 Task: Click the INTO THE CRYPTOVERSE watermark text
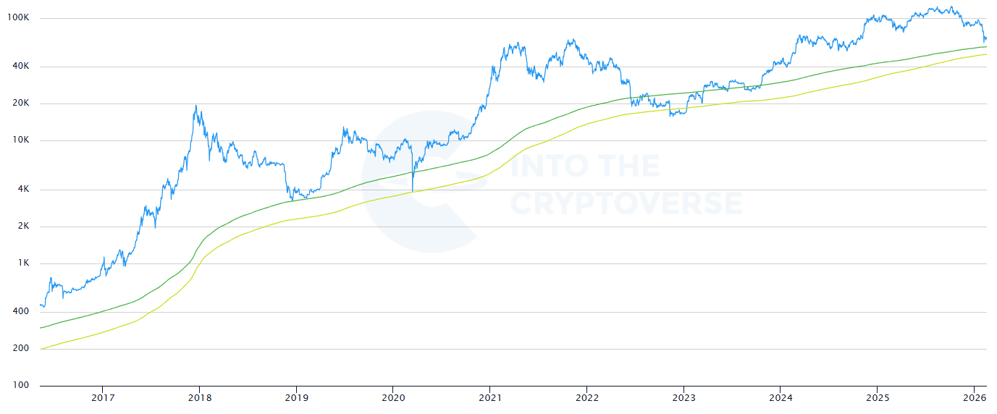(627, 185)
